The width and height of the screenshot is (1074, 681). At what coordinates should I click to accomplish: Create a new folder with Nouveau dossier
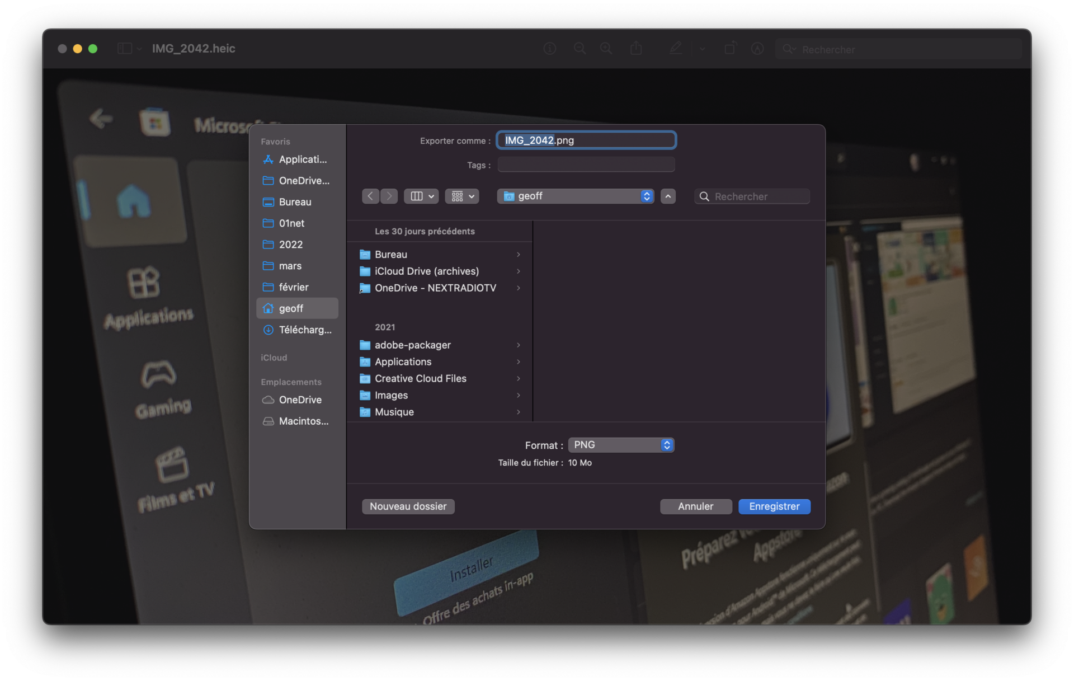coord(408,506)
